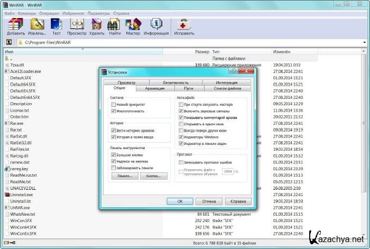
Task: Expand the address bar path dropdown
Action: coord(364,42)
